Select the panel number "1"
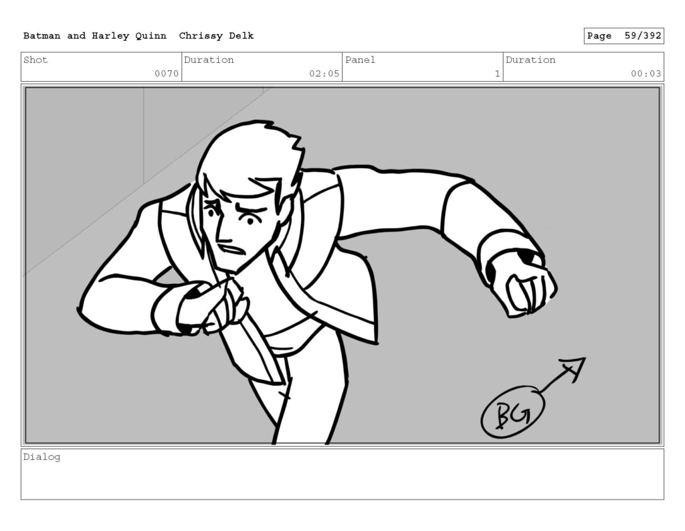 [497, 74]
